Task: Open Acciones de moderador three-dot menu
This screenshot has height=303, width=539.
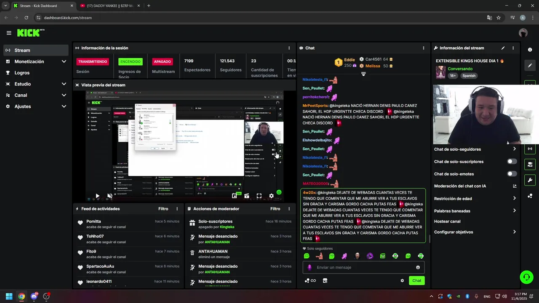Action: (289, 209)
